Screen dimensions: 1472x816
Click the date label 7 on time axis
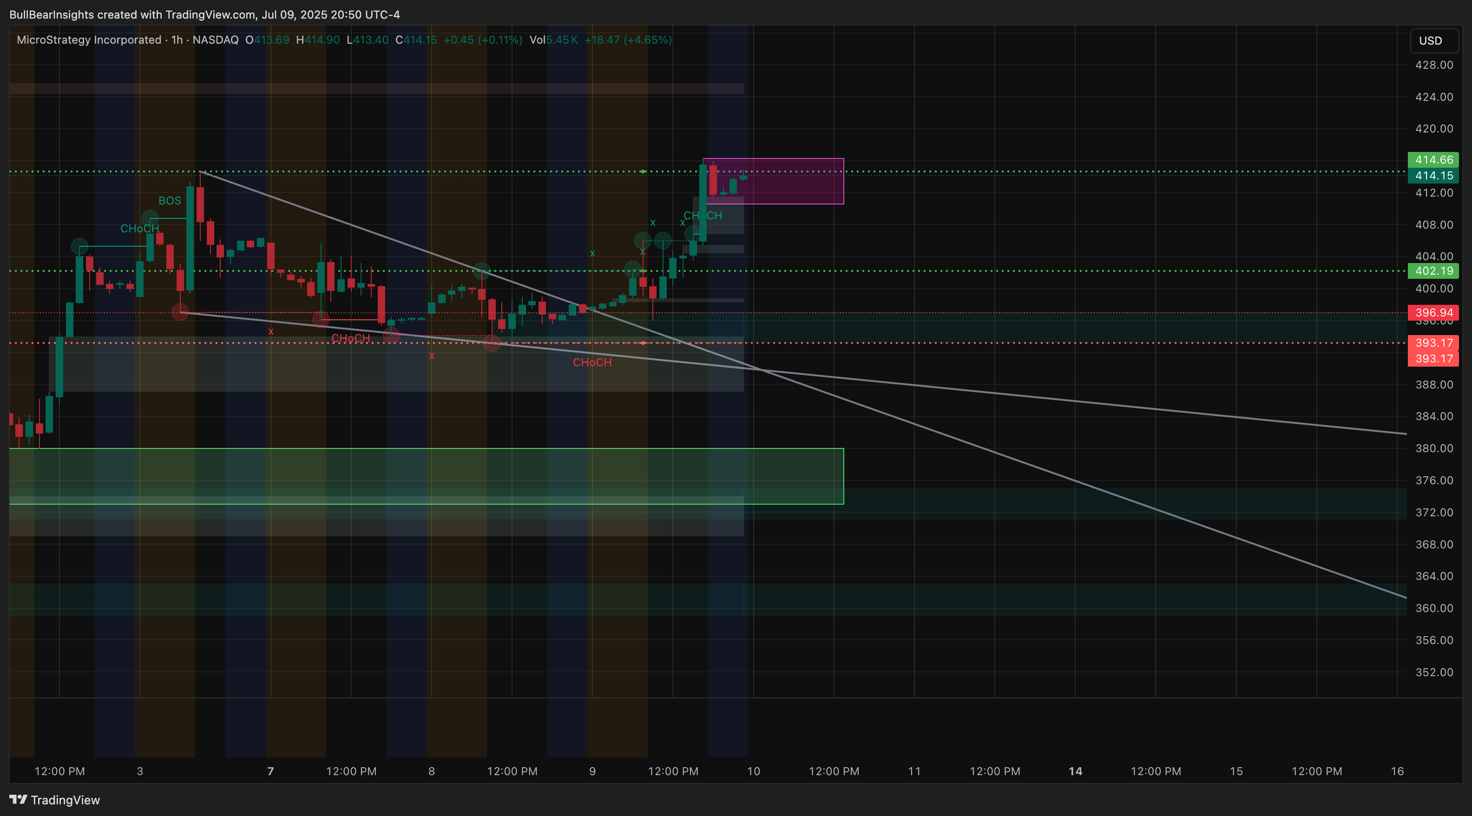(270, 771)
